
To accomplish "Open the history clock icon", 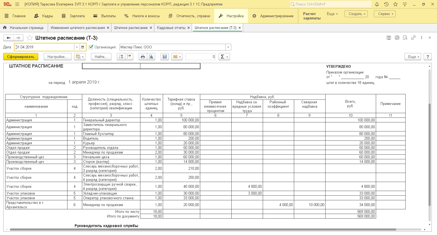I will click(x=386, y=4).
